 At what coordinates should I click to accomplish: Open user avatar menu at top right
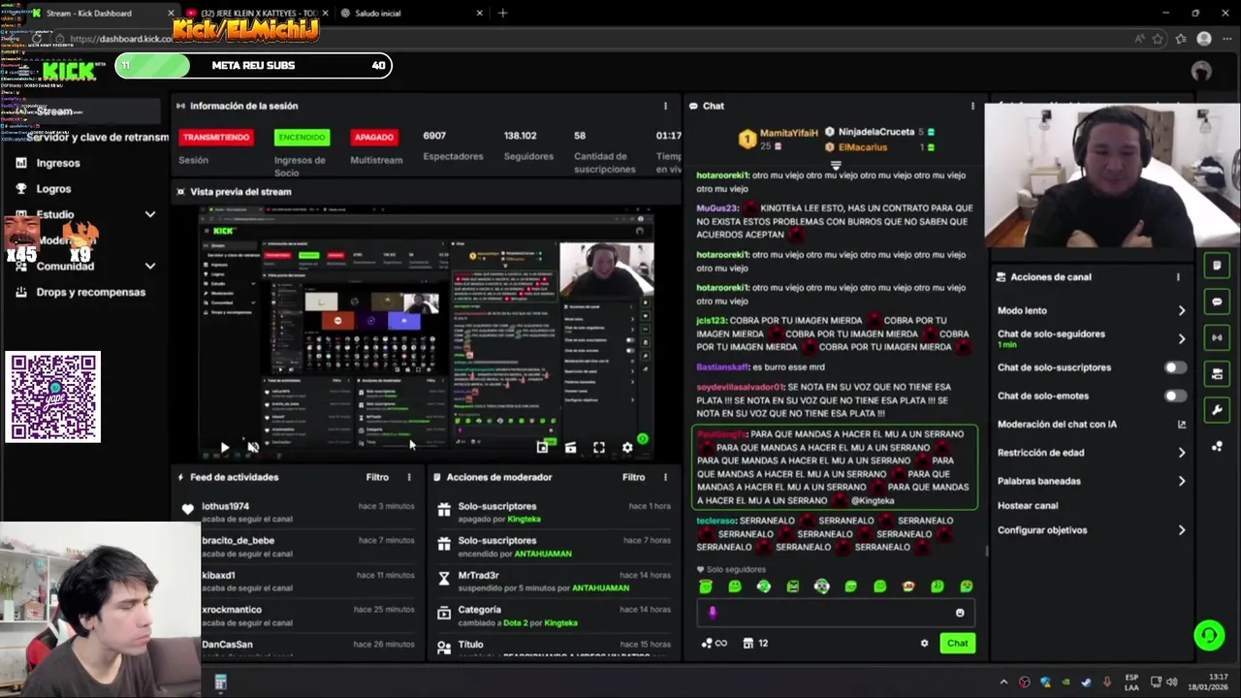coord(1201,71)
